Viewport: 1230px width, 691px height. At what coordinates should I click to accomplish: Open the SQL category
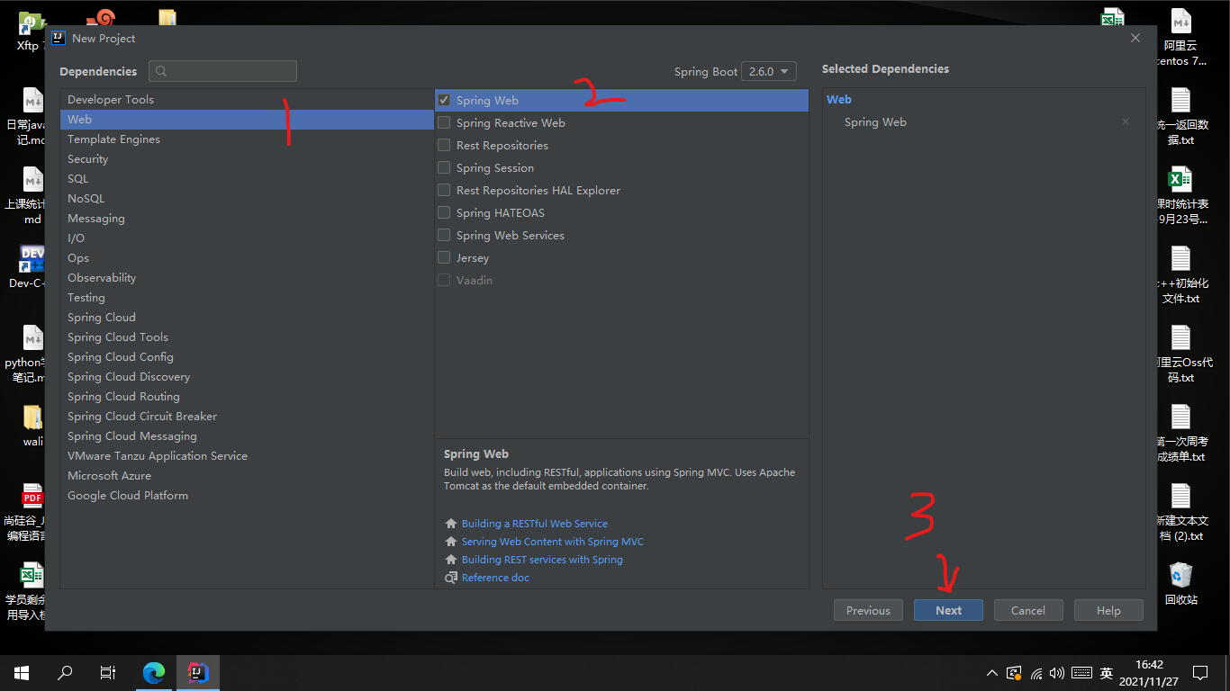247,178
